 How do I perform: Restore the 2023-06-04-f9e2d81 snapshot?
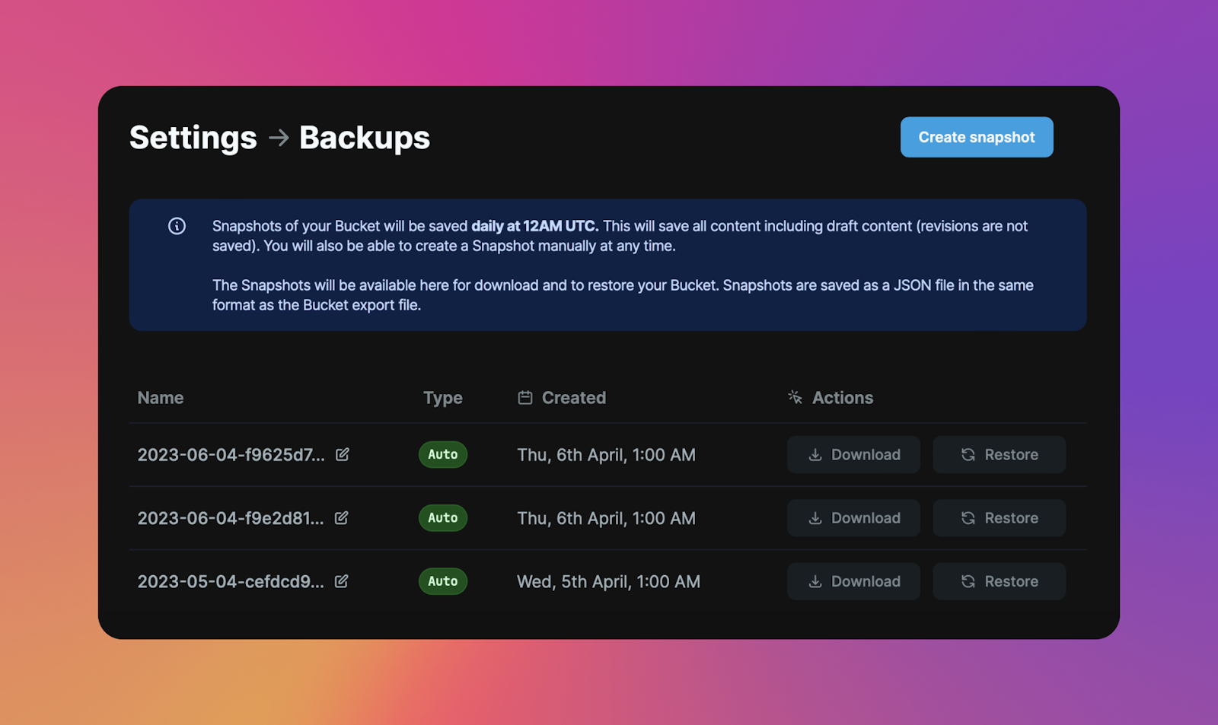point(999,518)
